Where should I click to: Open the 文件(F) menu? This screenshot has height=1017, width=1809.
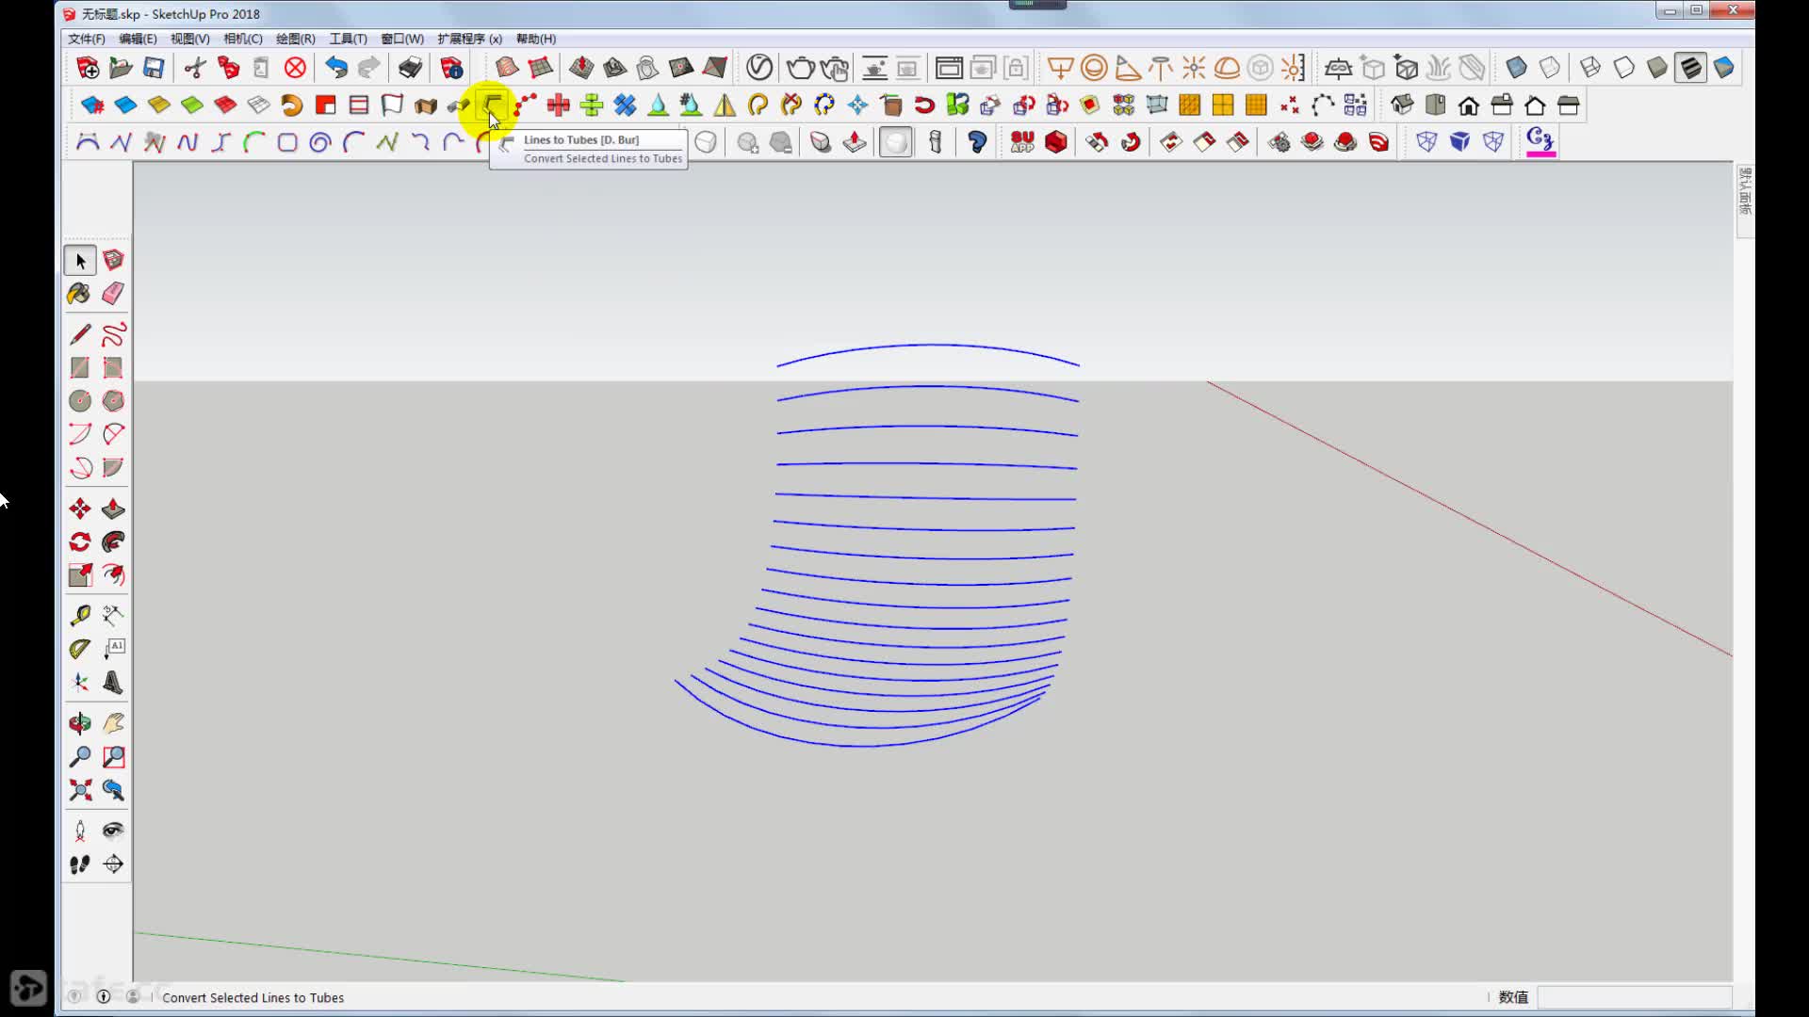coord(86,39)
